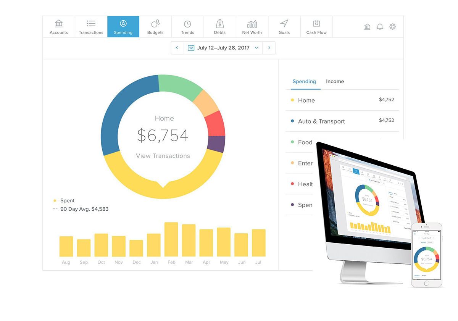Viewport: 458px width, 321px height.
Task: Click the Aug spending bar
Action: (x=66, y=246)
